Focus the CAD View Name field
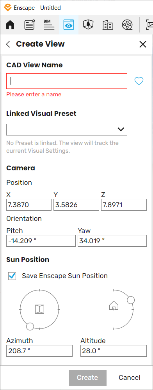The width and height of the screenshot is (153, 390). coord(67,81)
